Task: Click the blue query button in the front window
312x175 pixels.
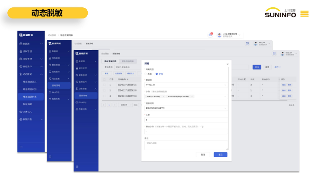Action: 257,67
